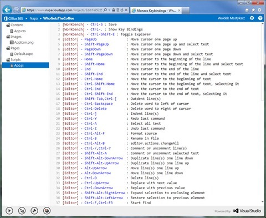Viewport: 266px width, 218px height.
Task: Click 'Outdent line(s)' description text
Action: (146, 99)
